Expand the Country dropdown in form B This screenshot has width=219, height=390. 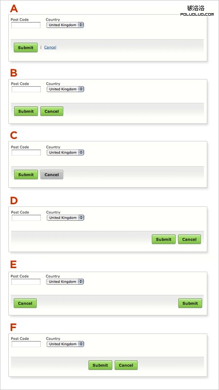tap(65, 89)
